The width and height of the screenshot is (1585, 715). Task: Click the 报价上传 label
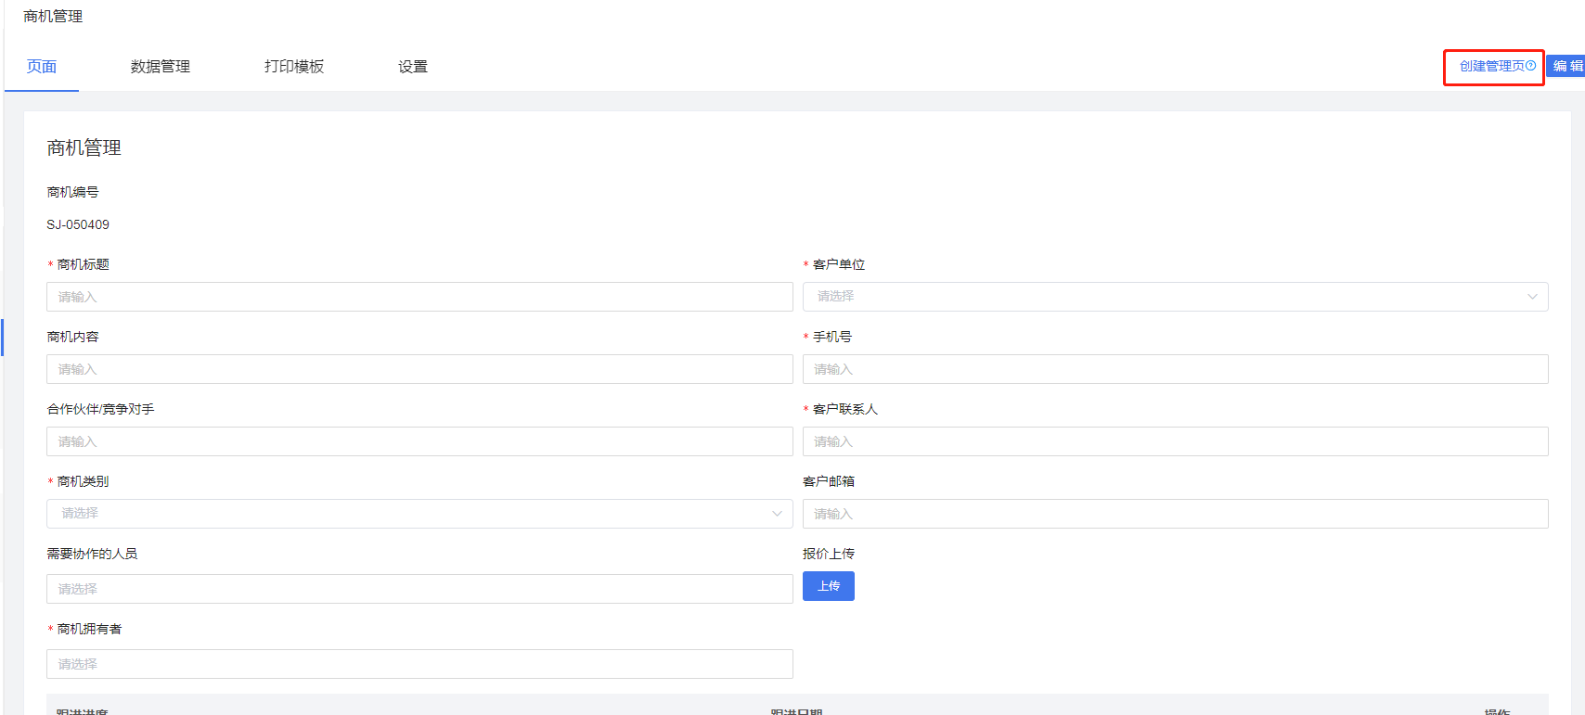(829, 554)
